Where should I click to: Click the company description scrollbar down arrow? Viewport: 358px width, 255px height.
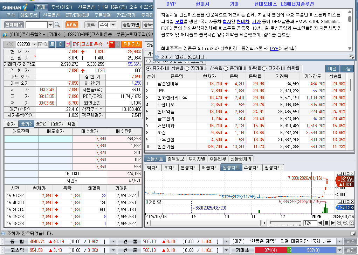(x=350, y=48)
